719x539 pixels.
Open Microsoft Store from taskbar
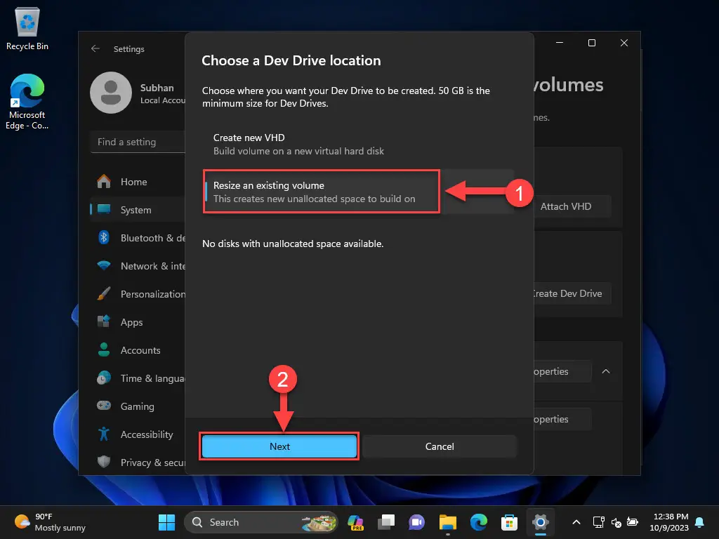[x=510, y=522]
